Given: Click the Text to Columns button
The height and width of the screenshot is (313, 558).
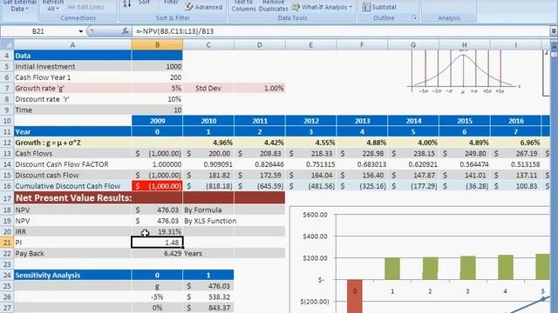Looking at the screenshot, I should click(243, 6).
